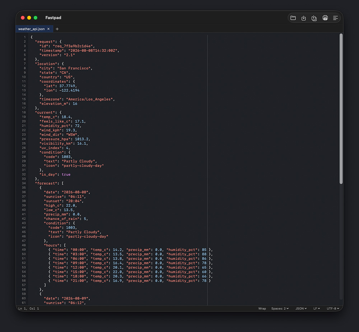
Task: Open the UTF-8 encoding dropdown
Action: point(333,308)
